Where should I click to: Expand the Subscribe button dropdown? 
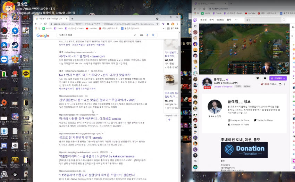click(284, 78)
